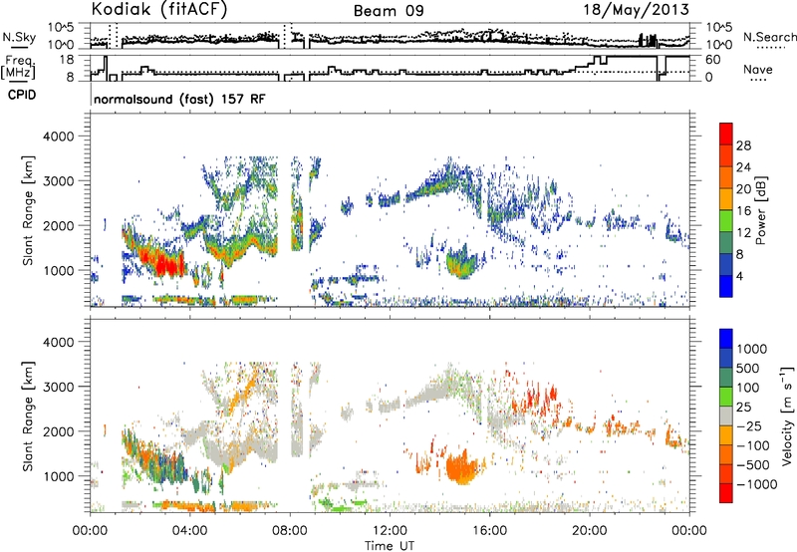Click the '28' label on Power colorbar
Screen dimensions: 797x552
point(743,145)
